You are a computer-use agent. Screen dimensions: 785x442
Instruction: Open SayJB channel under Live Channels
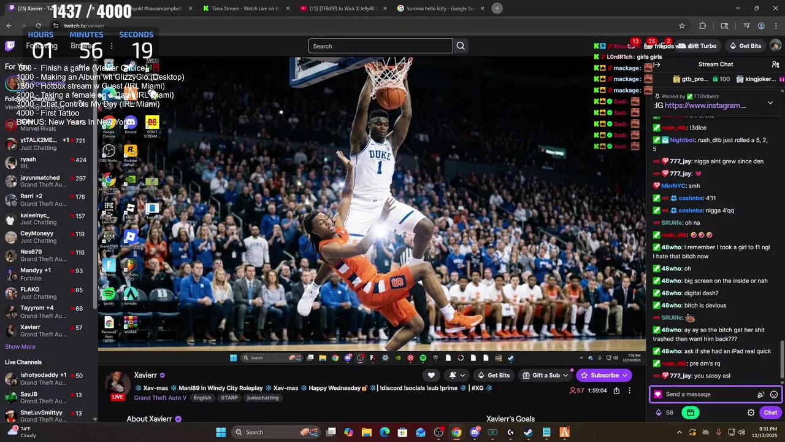coord(48,397)
